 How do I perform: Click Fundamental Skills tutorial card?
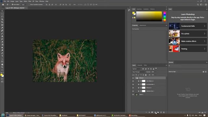[x=188, y=26]
